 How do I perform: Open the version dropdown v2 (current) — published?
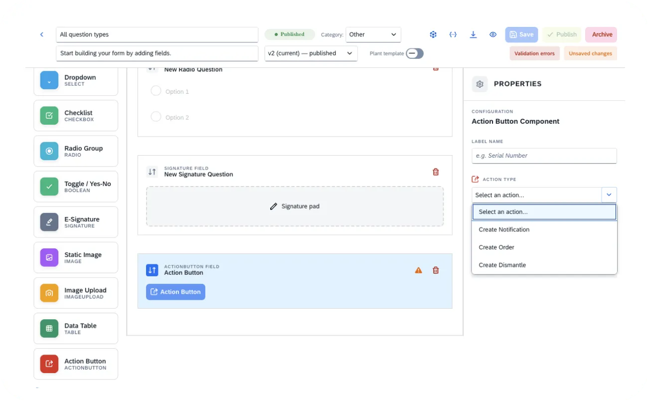311,53
